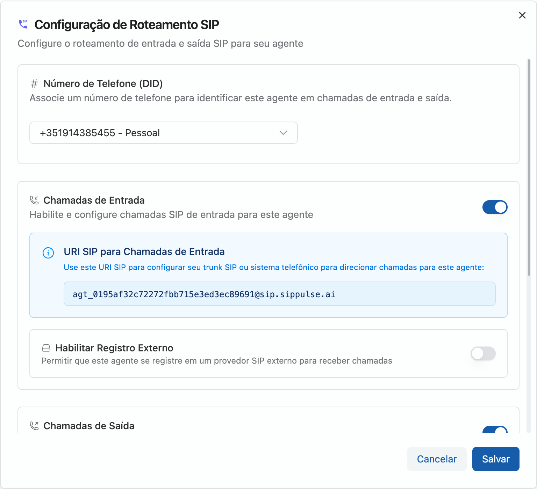Click the info icon in the URI SIP box
This screenshot has width=537, height=489.
pyautogui.click(x=49, y=253)
